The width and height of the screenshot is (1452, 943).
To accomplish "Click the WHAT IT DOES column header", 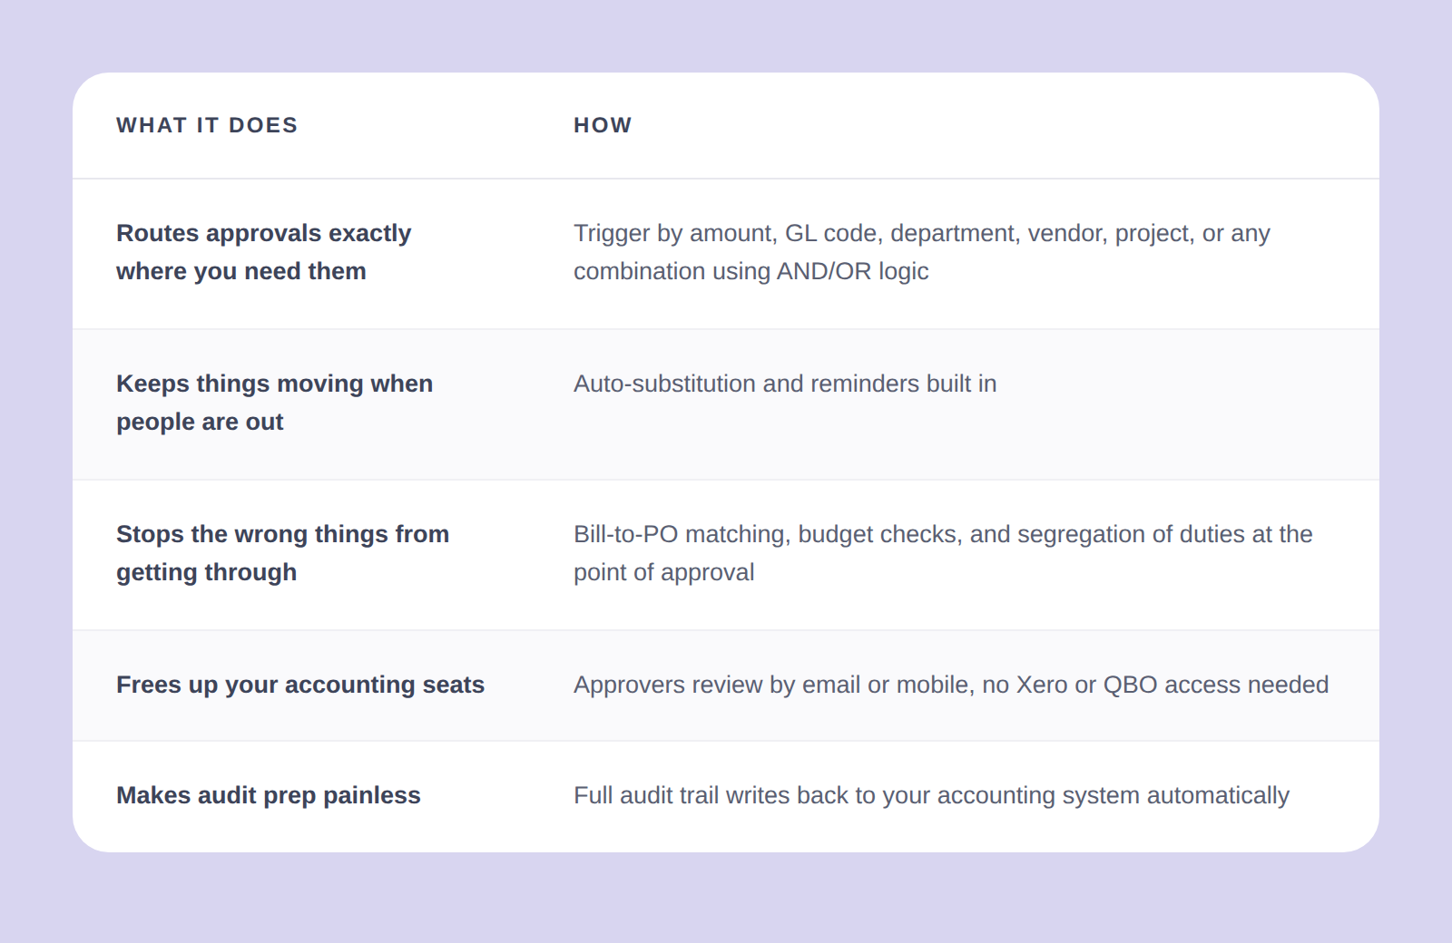I will click(x=207, y=125).
